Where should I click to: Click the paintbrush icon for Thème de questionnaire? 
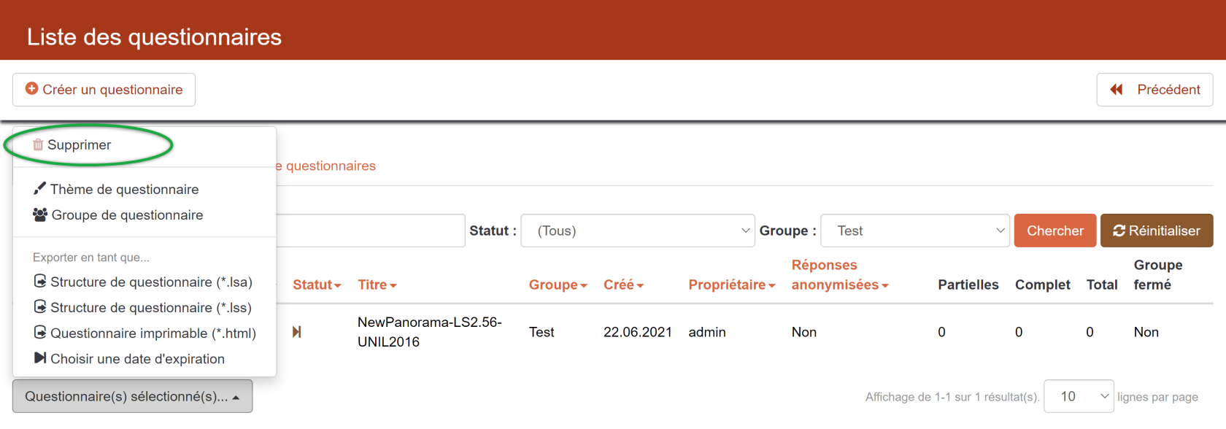[39, 189]
